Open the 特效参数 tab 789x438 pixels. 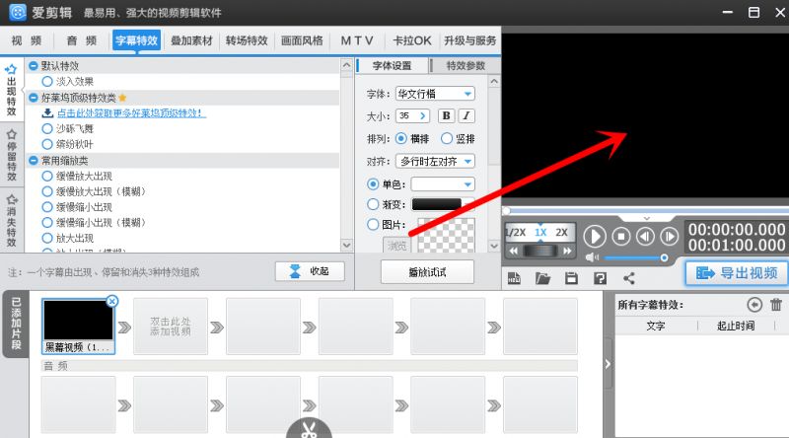466,65
